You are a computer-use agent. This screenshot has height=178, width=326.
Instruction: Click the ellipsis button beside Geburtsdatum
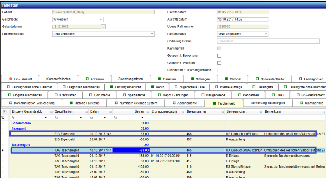click(x=103, y=27)
